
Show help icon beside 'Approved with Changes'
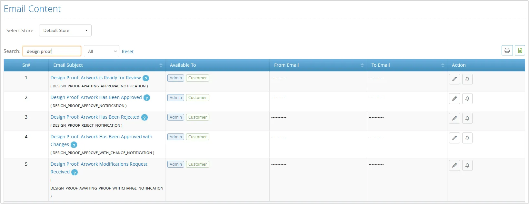click(74, 145)
